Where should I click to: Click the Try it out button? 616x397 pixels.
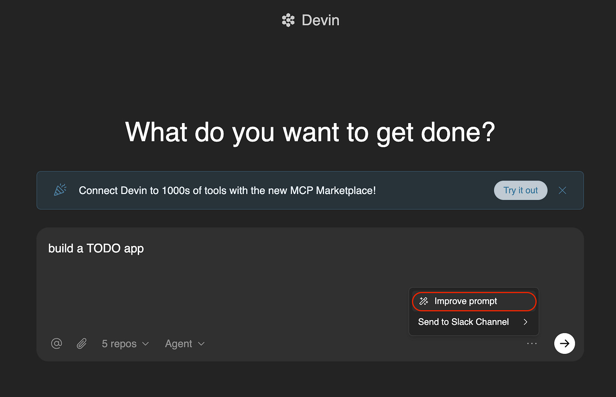(520, 190)
